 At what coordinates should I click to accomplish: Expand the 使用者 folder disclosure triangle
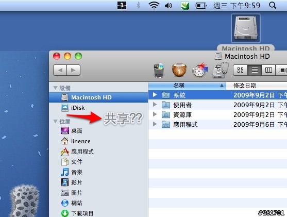click(155, 105)
